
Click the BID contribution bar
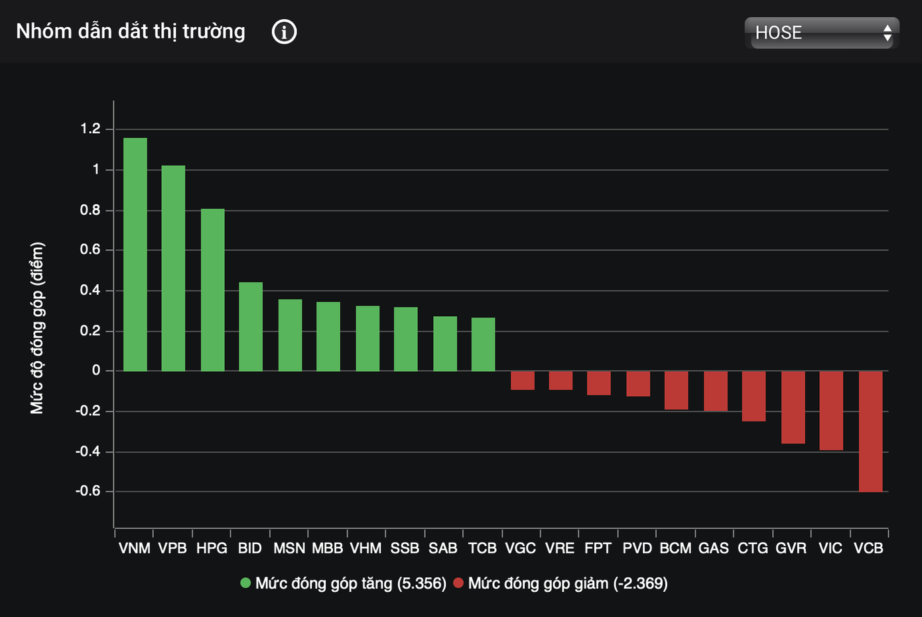(x=251, y=327)
